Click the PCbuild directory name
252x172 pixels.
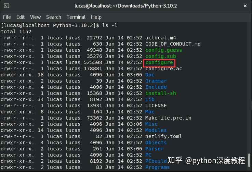[x=156, y=161]
